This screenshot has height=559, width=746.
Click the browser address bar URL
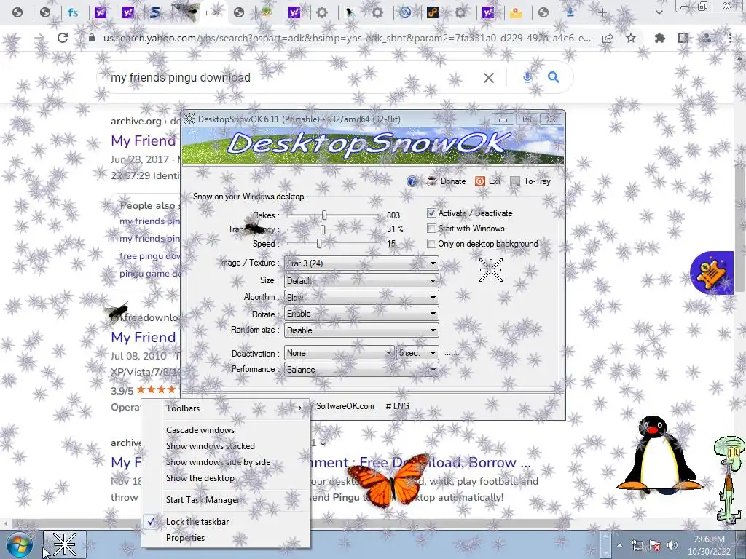tap(348, 38)
